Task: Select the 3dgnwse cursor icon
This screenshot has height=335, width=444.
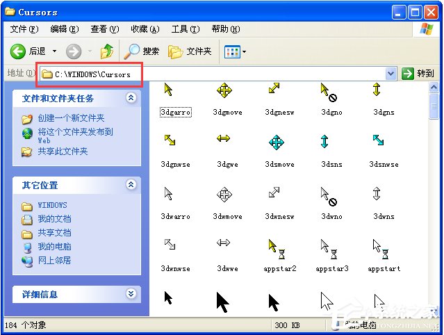Action: [x=170, y=140]
